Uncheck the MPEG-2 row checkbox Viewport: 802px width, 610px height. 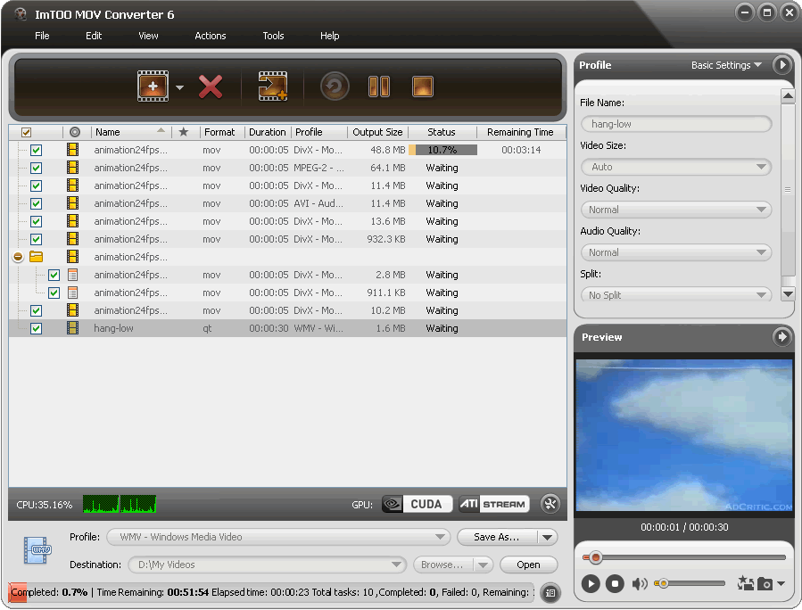click(x=36, y=169)
